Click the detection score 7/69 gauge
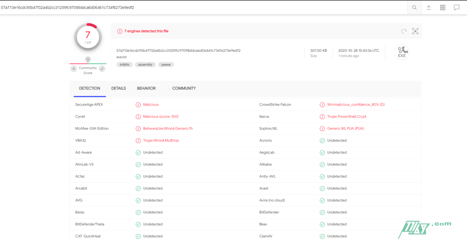Screen dimensions: 467x241 (x=88, y=37)
